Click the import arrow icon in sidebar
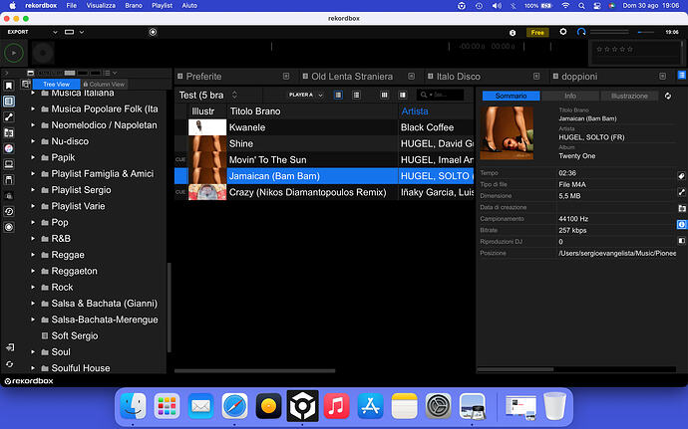This screenshot has height=429, width=688. coord(10,347)
